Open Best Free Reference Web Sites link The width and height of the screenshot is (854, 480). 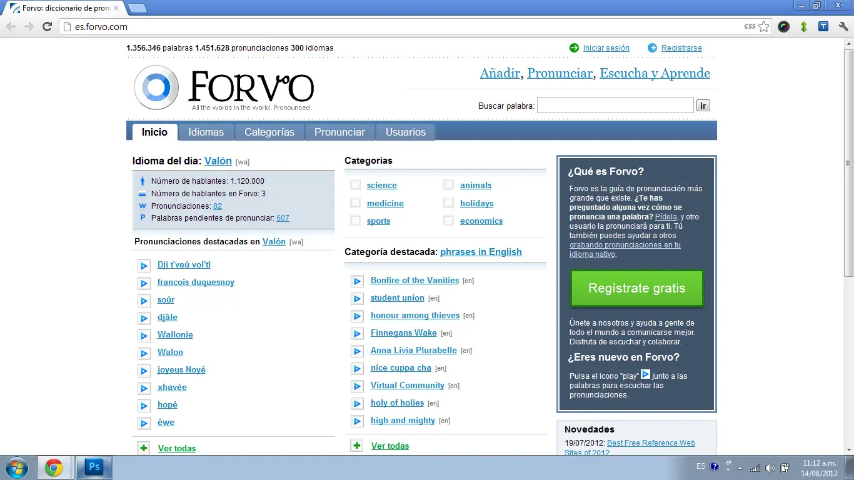tap(630, 447)
